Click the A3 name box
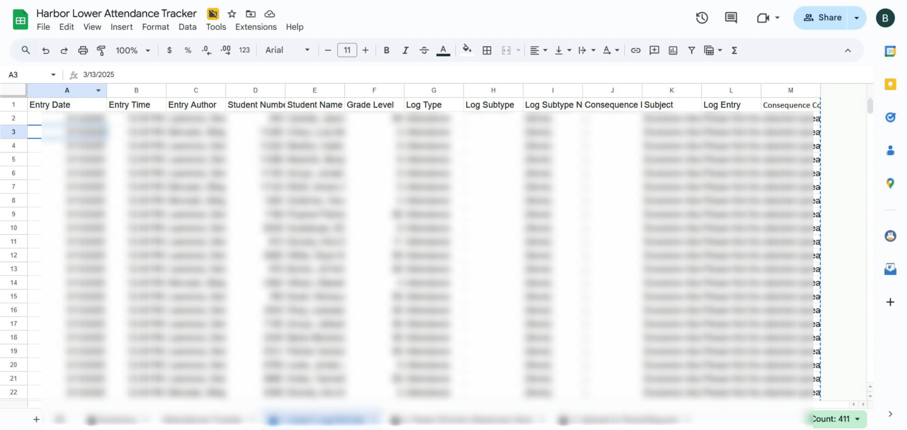 32,75
